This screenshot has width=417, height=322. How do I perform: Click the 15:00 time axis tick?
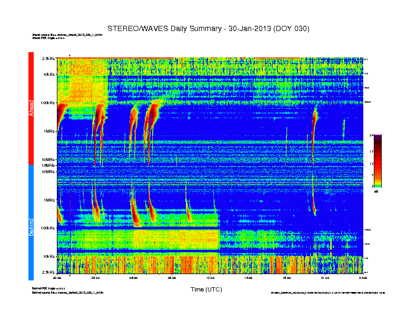249,278
